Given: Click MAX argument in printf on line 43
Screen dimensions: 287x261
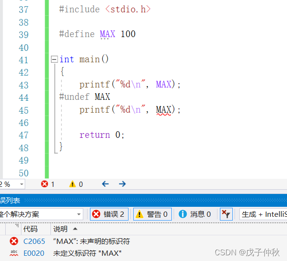Looking at the screenshot, I should tap(163, 85).
